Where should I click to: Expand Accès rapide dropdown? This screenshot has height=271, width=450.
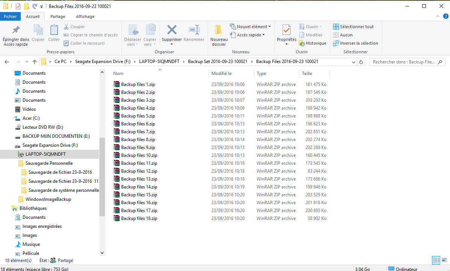(247, 35)
